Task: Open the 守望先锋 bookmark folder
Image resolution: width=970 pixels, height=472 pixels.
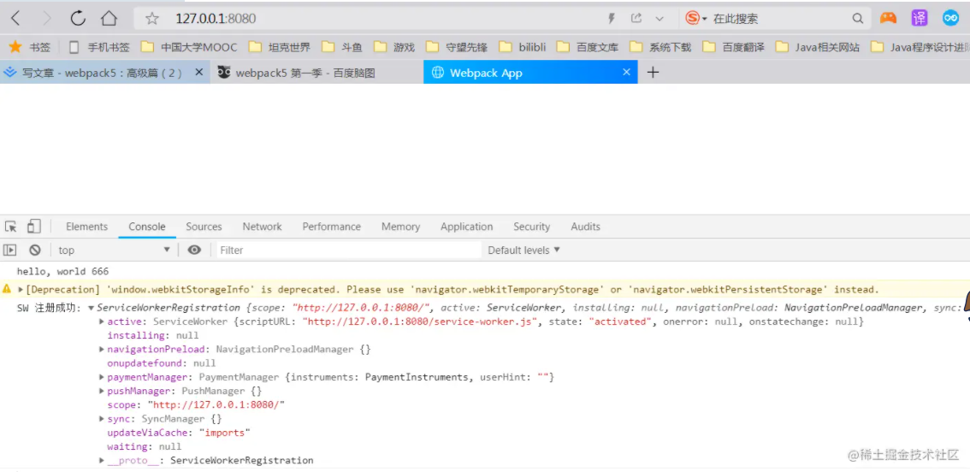Action: 457,47
